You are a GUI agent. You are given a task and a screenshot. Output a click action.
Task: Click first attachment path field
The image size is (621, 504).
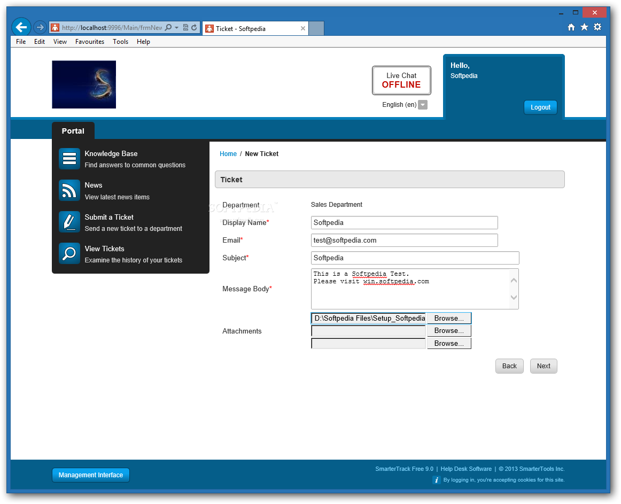click(369, 318)
